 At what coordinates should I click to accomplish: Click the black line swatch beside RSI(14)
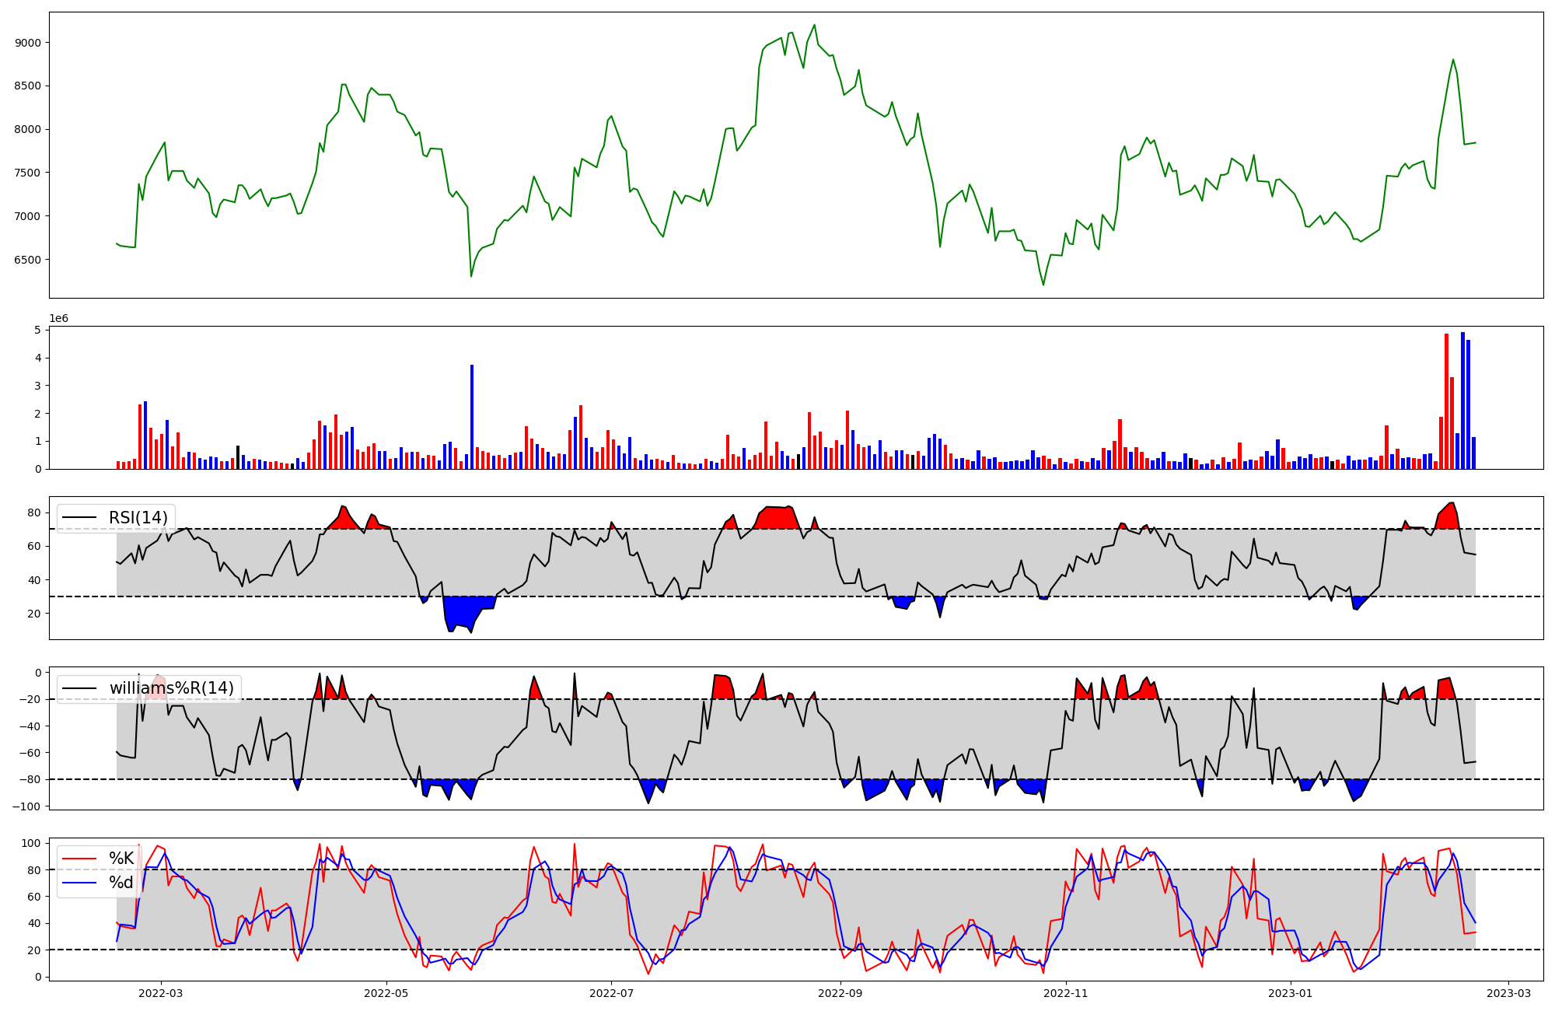(x=79, y=518)
